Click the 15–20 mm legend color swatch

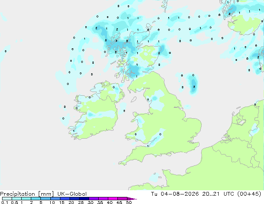tap(65, 199)
